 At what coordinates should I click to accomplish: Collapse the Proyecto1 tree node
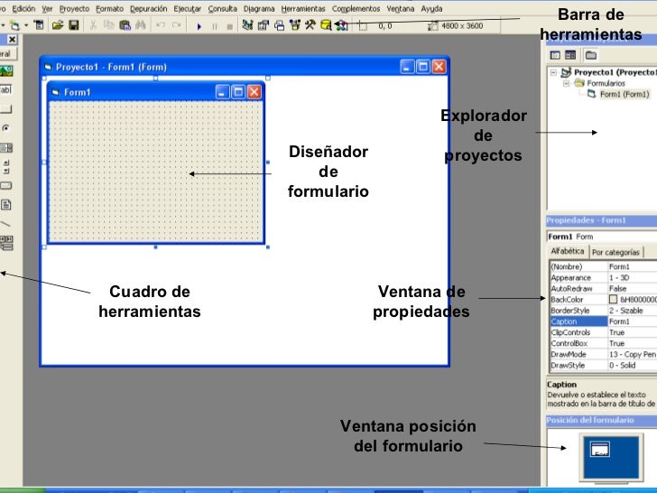[553, 72]
